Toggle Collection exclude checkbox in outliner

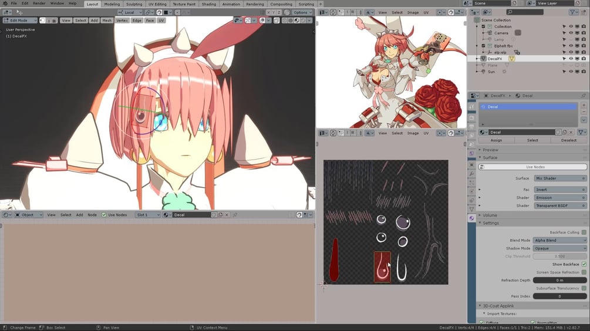[x=484, y=26]
